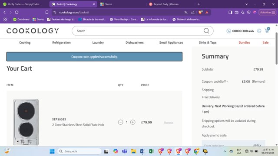
Task: Open the bookmarks apps grid icon
Action: pos(5,19)
